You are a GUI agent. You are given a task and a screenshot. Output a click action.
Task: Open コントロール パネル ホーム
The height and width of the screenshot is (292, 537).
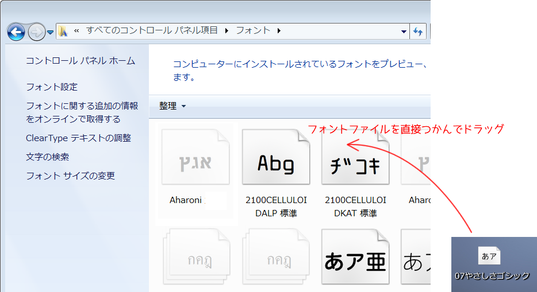point(80,61)
